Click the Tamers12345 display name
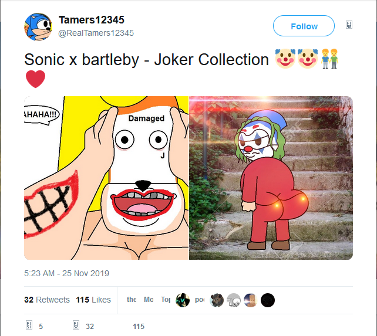Viewport: 377px width, 336px height. click(91, 21)
